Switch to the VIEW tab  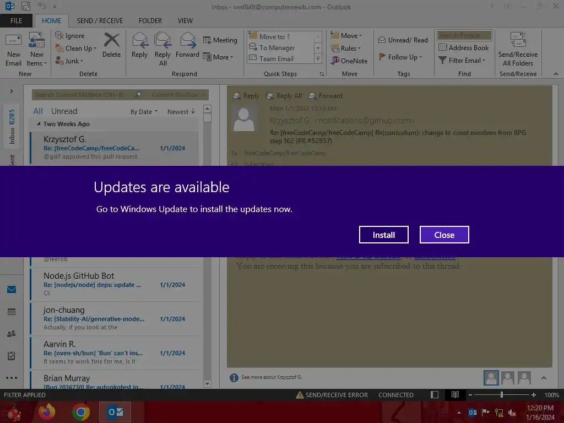(x=185, y=21)
